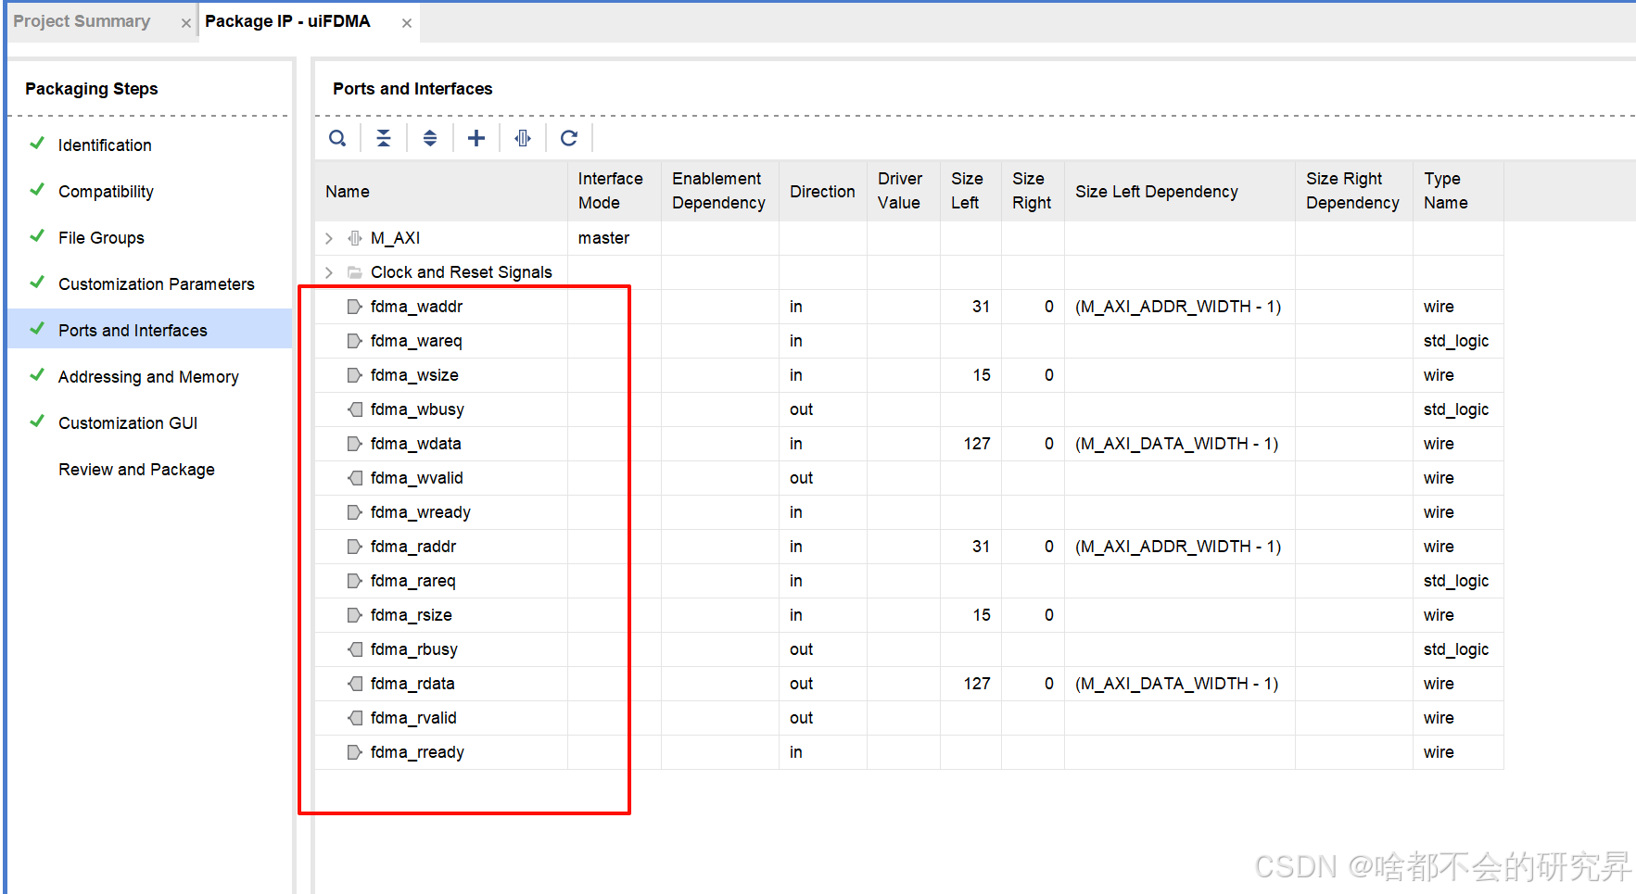
Task: Close the Package IP - uiFDMA tab
Action: (407, 23)
